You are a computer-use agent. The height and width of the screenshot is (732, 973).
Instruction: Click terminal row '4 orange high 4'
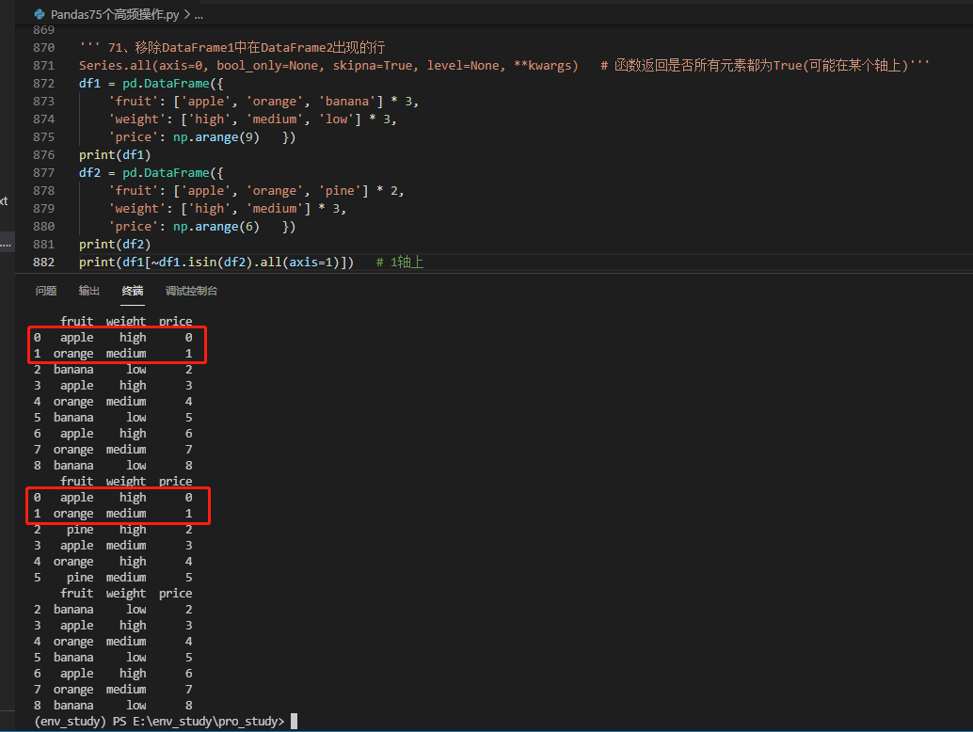coord(113,562)
